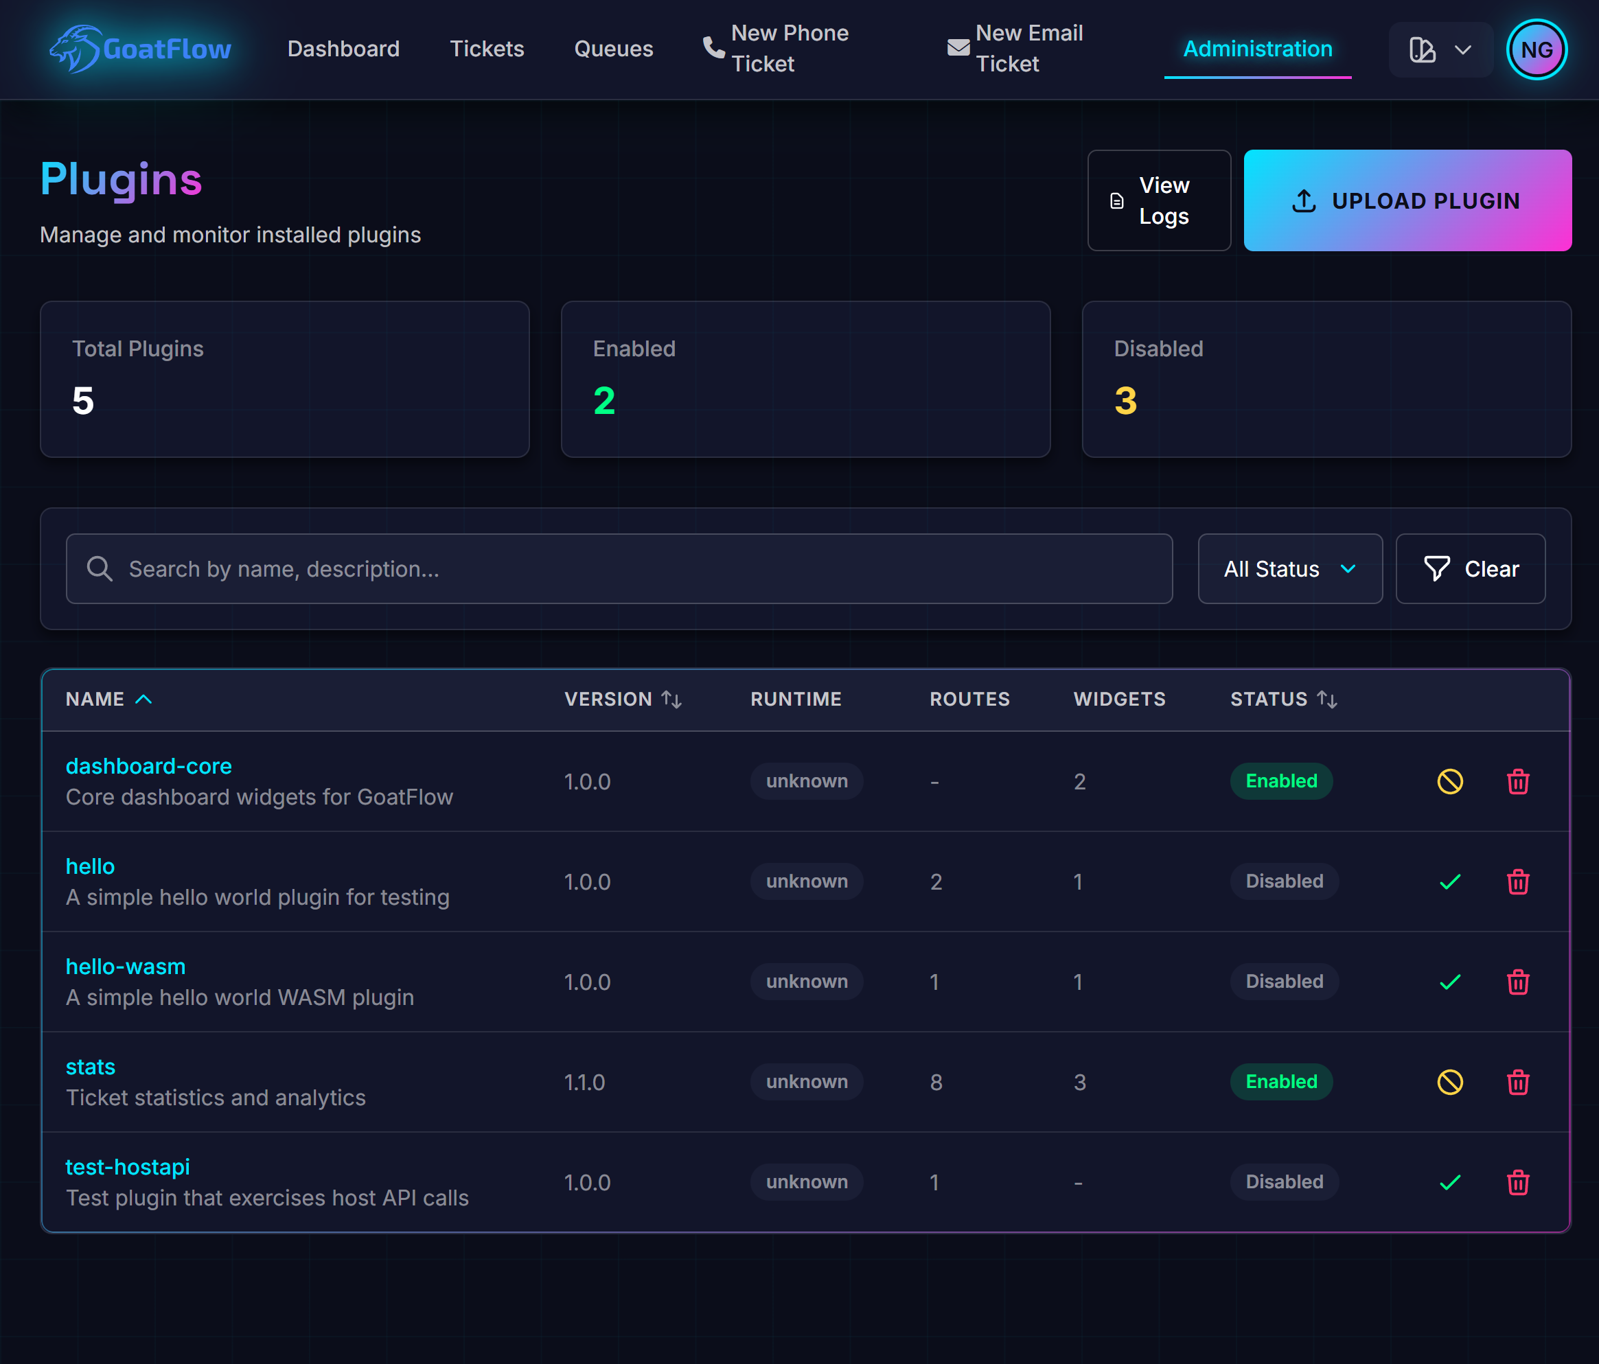
Task: Open the All Status filter dropdown
Action: coord(1289,568)
